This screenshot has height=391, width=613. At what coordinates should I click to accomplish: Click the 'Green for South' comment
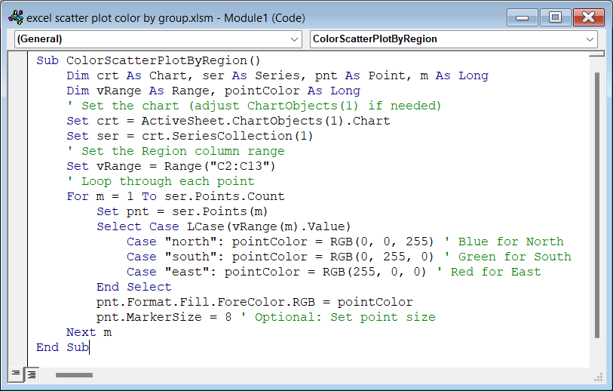[x=514, y=257]
